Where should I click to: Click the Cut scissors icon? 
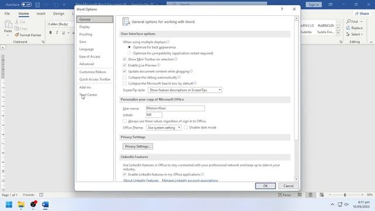[x=17, y=22]
